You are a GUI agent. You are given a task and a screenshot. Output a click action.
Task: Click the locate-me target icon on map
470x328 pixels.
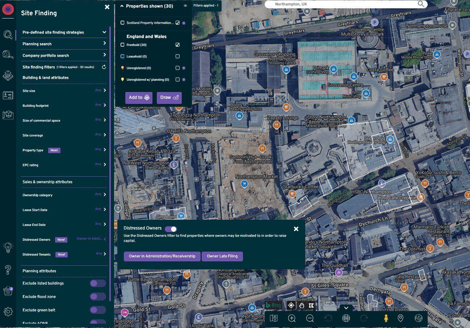(x=291, y=305)
